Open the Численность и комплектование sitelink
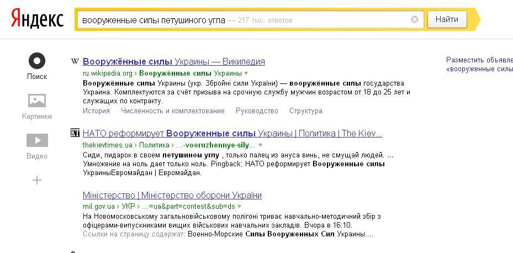 (173, 111)
